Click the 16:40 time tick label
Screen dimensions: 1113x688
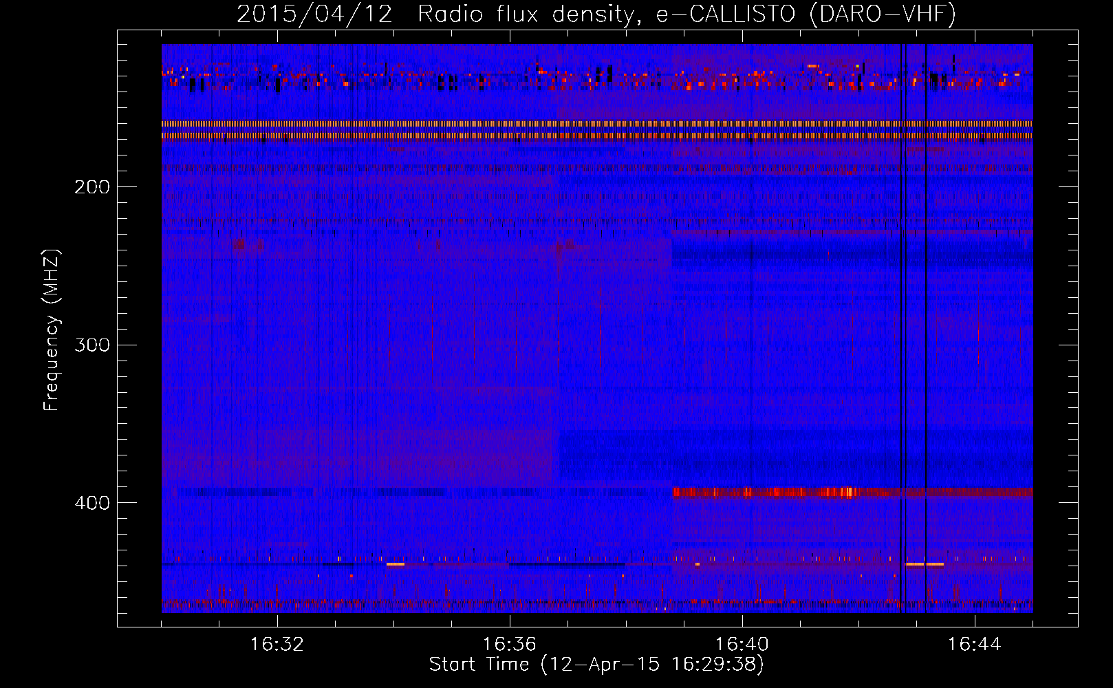point(742,644)
